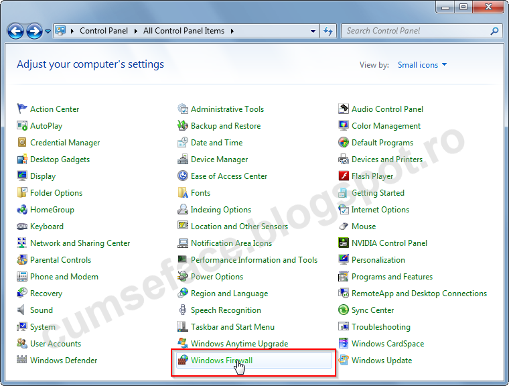This screenshot has height=386, width=509.
Task: Open Performance Information and Tools
Action: 254,259
